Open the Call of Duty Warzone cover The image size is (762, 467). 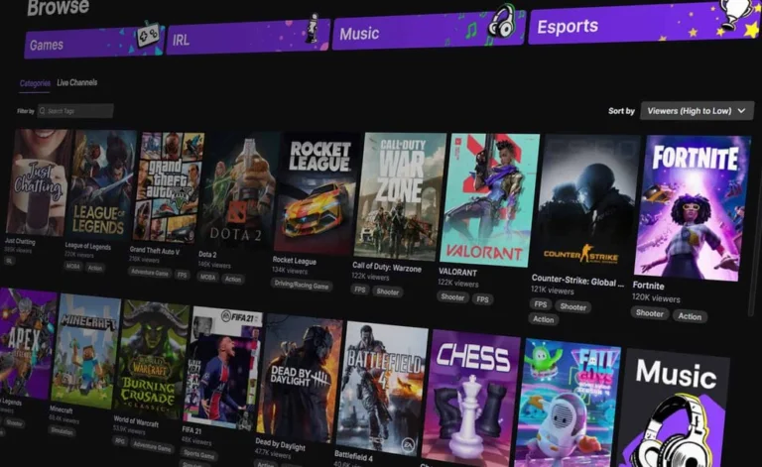pyautogui.click(x=400, y=196)
